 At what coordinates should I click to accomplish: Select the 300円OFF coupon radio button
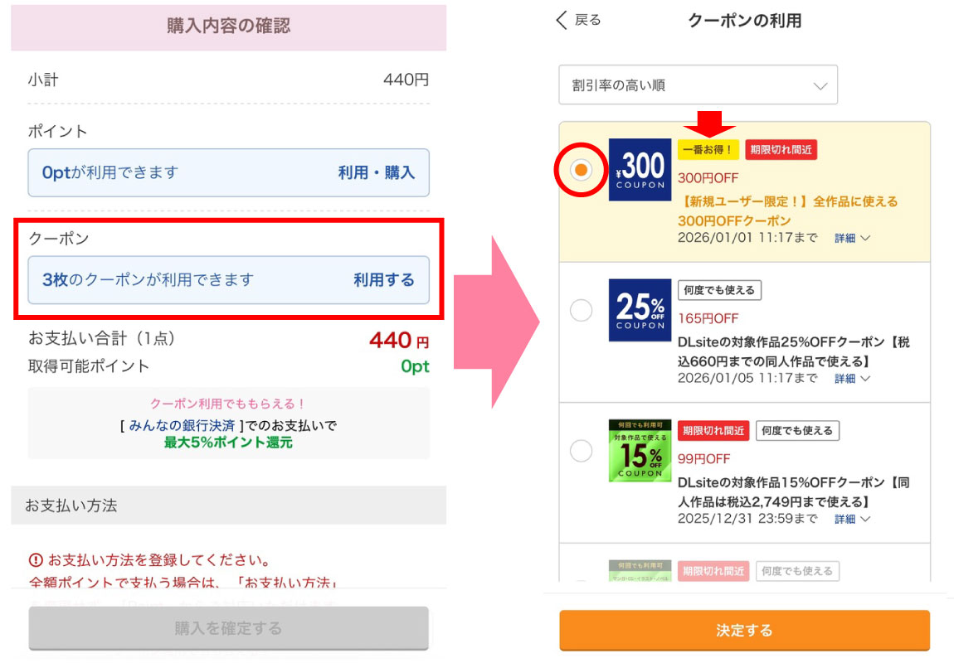coord(582,169)
